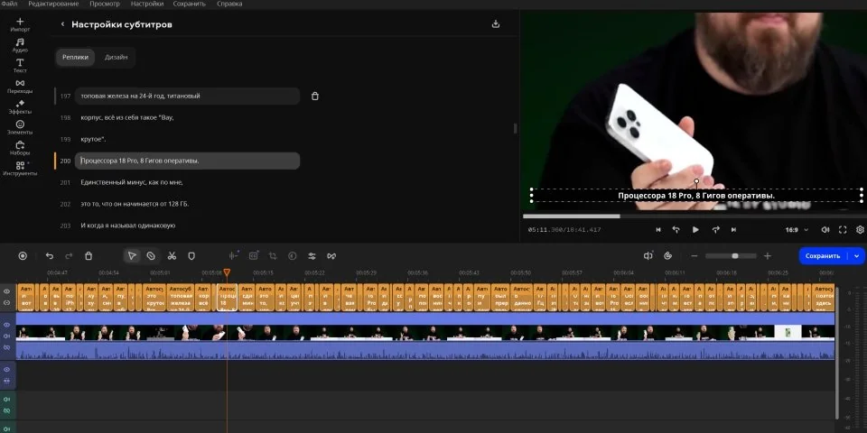Viewport: 867px width, 433px height.
Task: Click the timeline zoom slider handle
Action: 735,256
